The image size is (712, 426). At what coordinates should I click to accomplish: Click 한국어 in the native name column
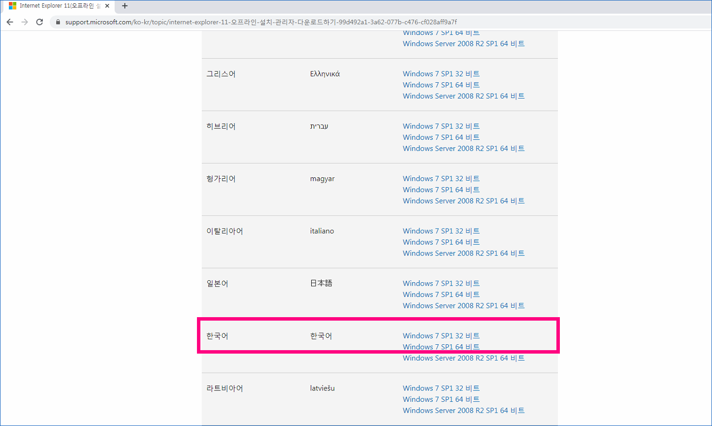tap(321, 336)
